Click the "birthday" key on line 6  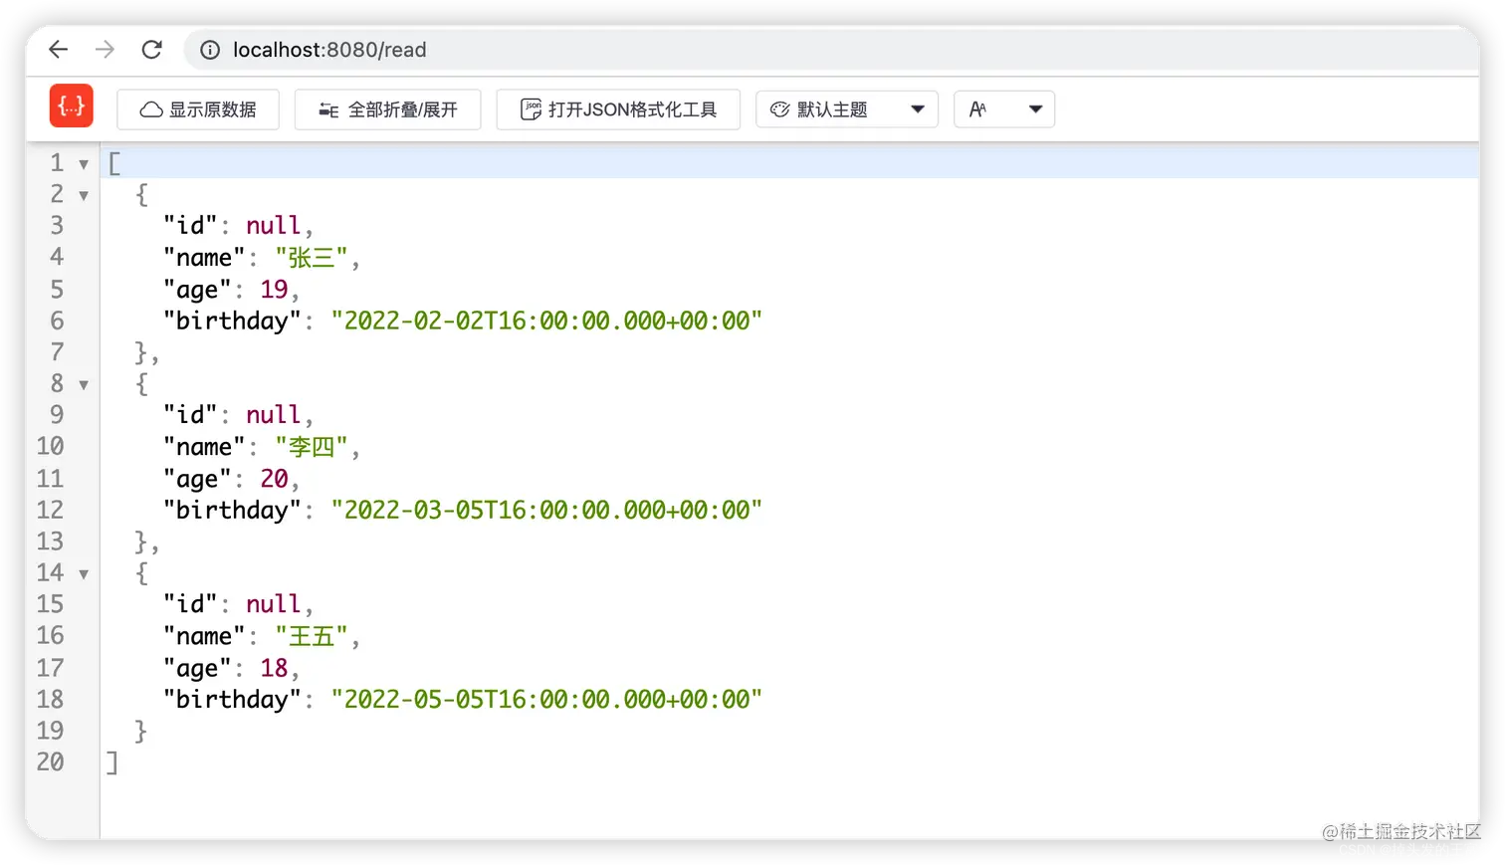click(x=232, y=321)
